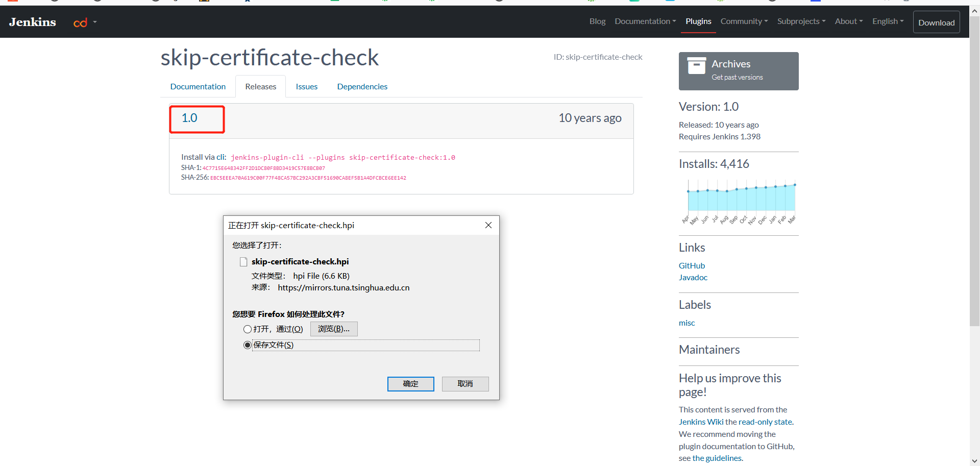Select the 打开，通过 radio option

coord(248,329)
